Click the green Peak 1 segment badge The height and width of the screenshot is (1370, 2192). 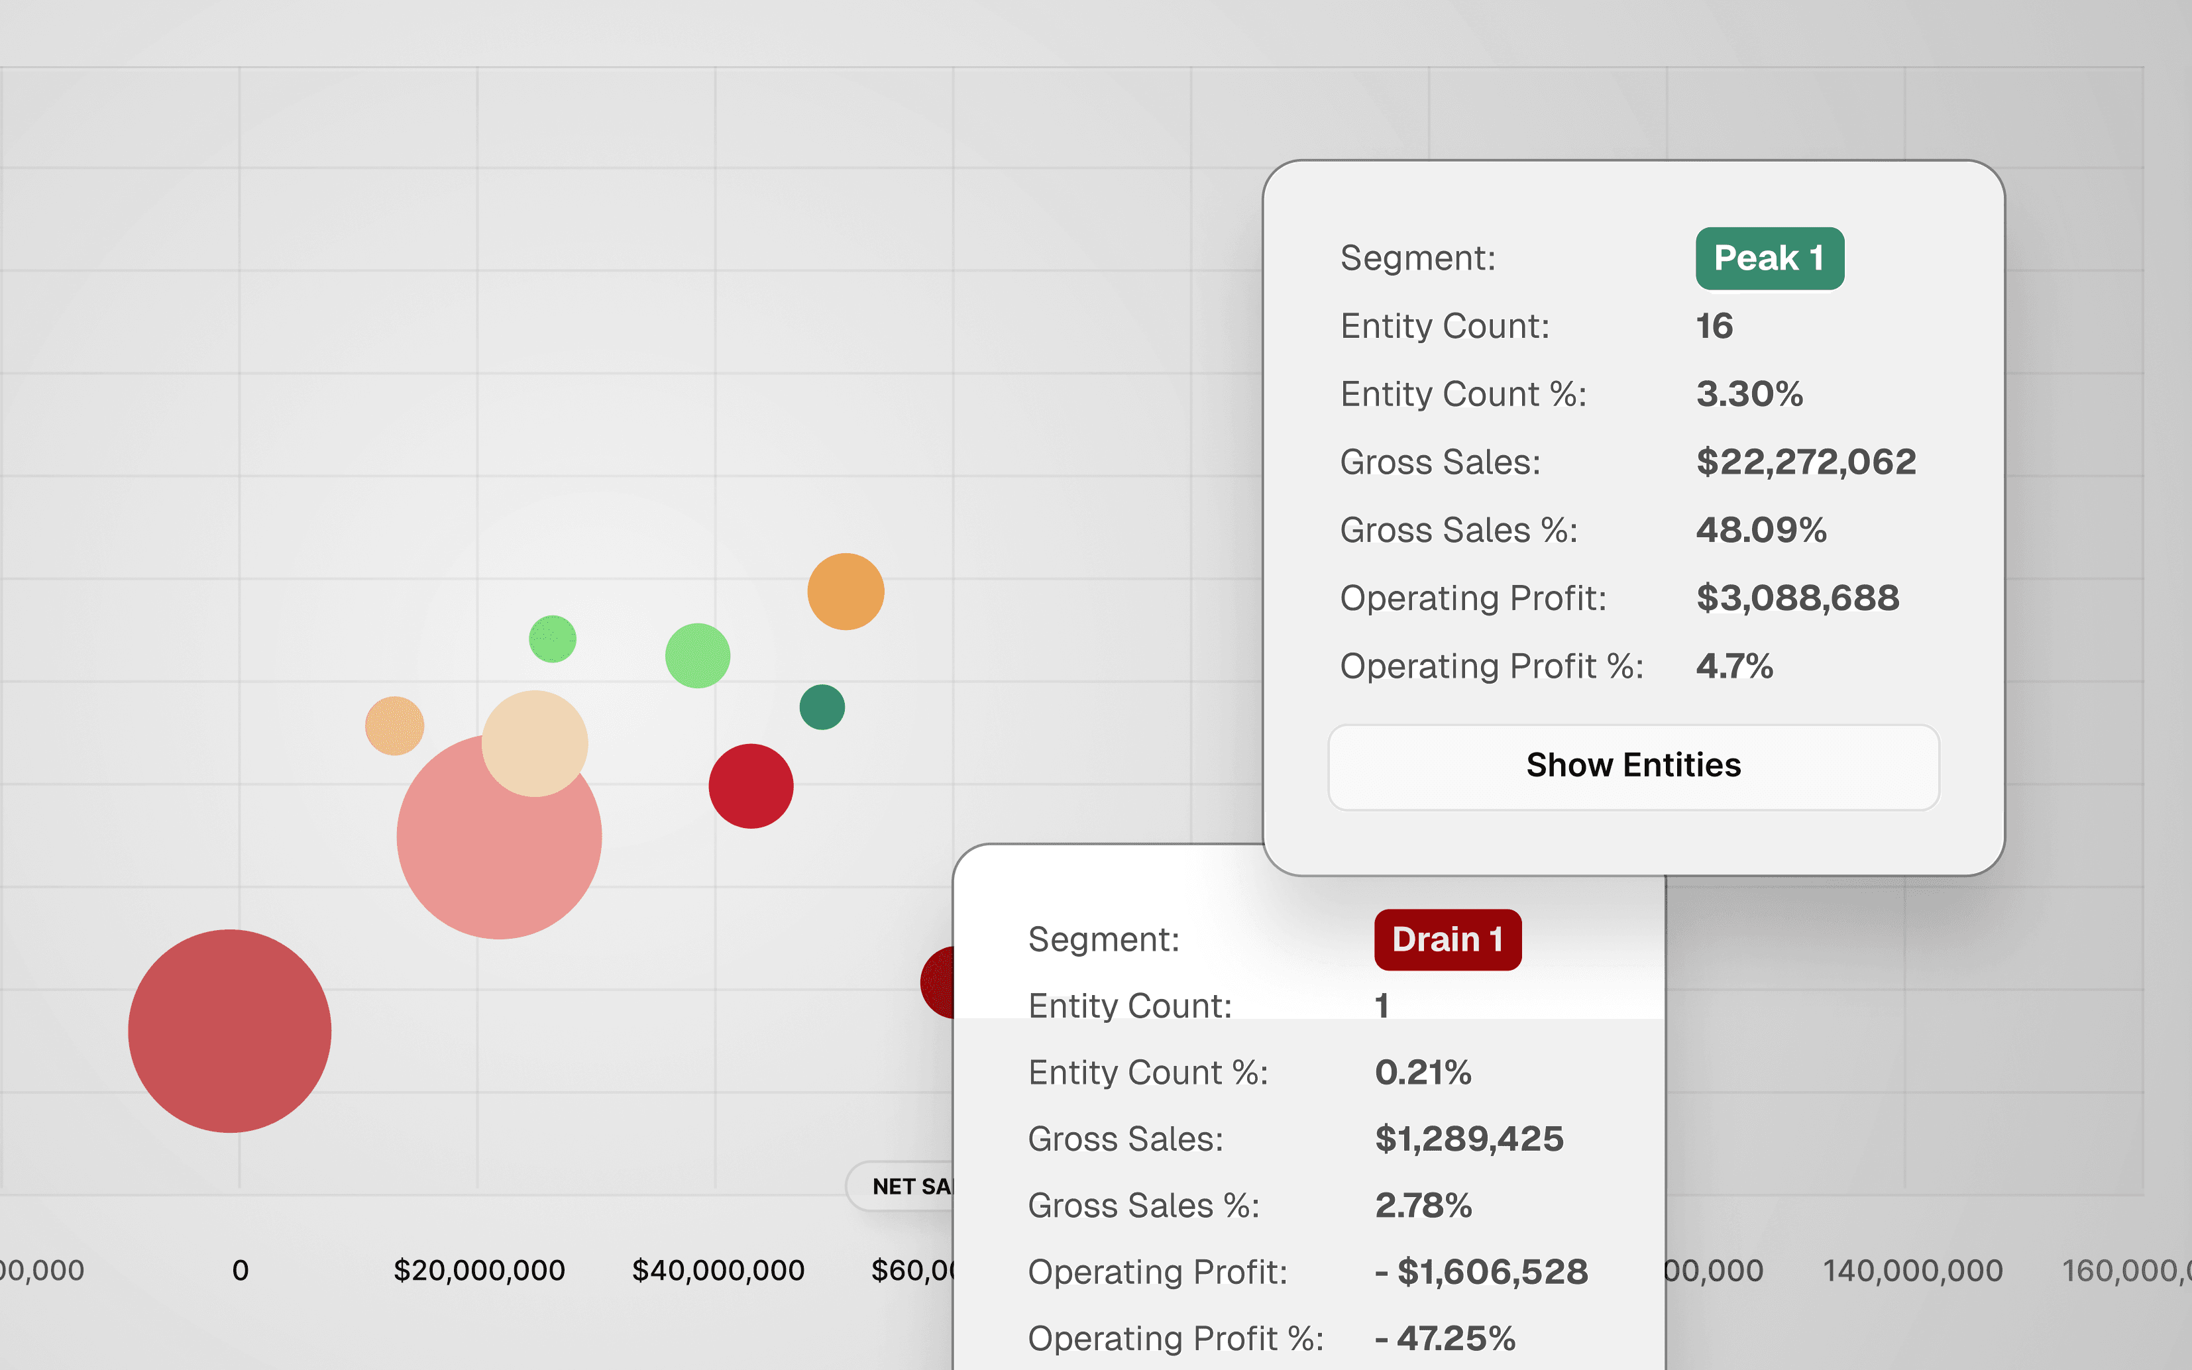(x=1769, y=259)
